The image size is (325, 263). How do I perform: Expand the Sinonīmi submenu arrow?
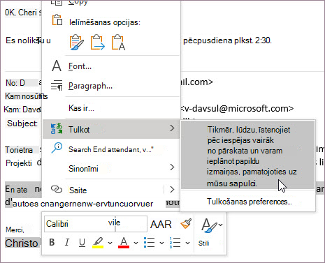coord(172,167)
